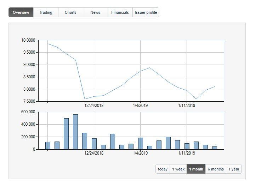Click the last volume bar on right
Screen dimensions: 256x186
click(x=214, y=148)
